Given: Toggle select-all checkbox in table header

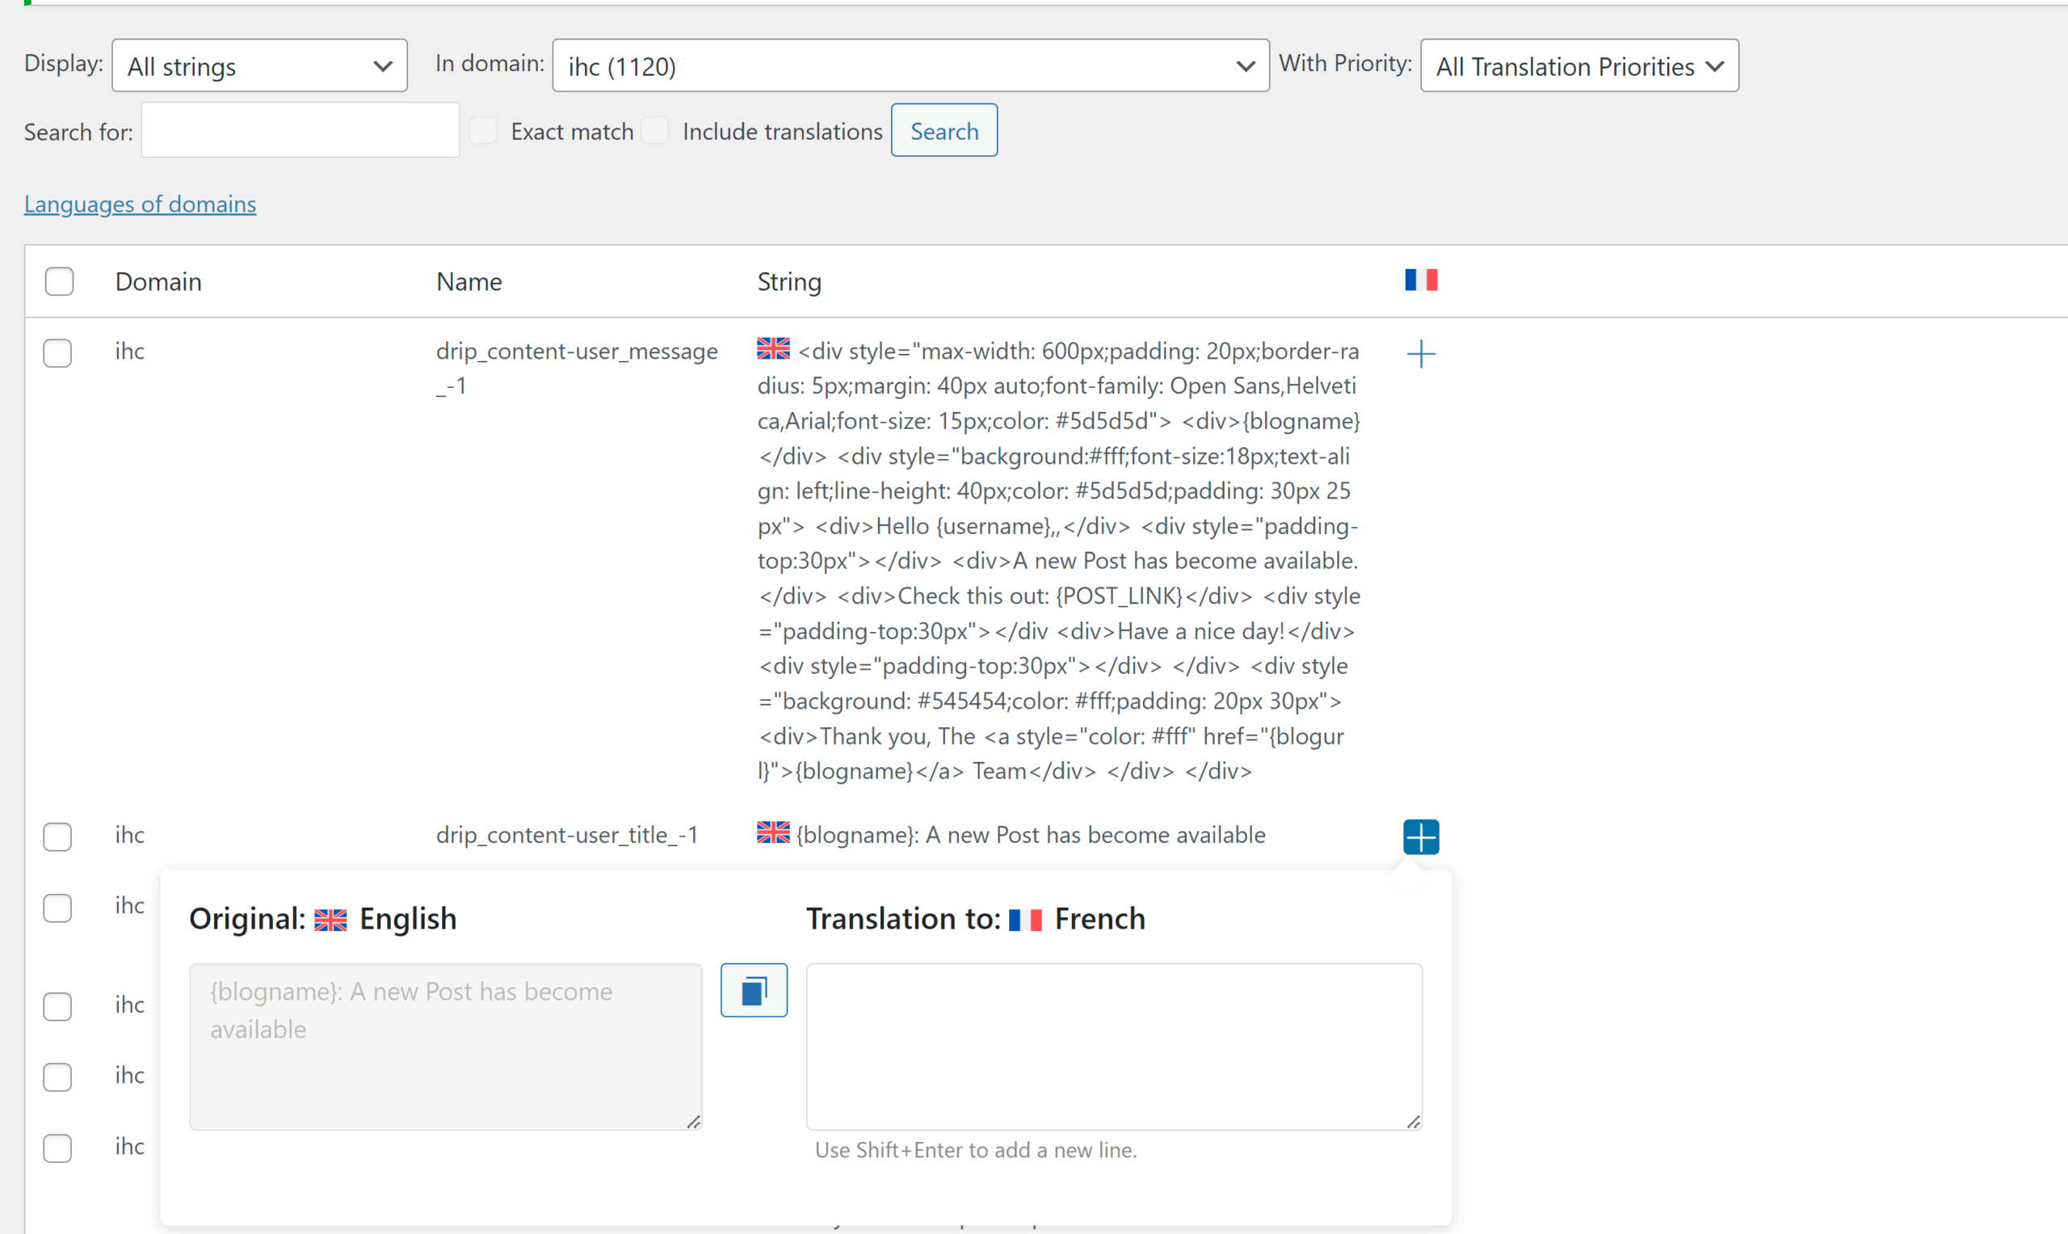Looking at the screenshot, I should (x=59, y=282).
